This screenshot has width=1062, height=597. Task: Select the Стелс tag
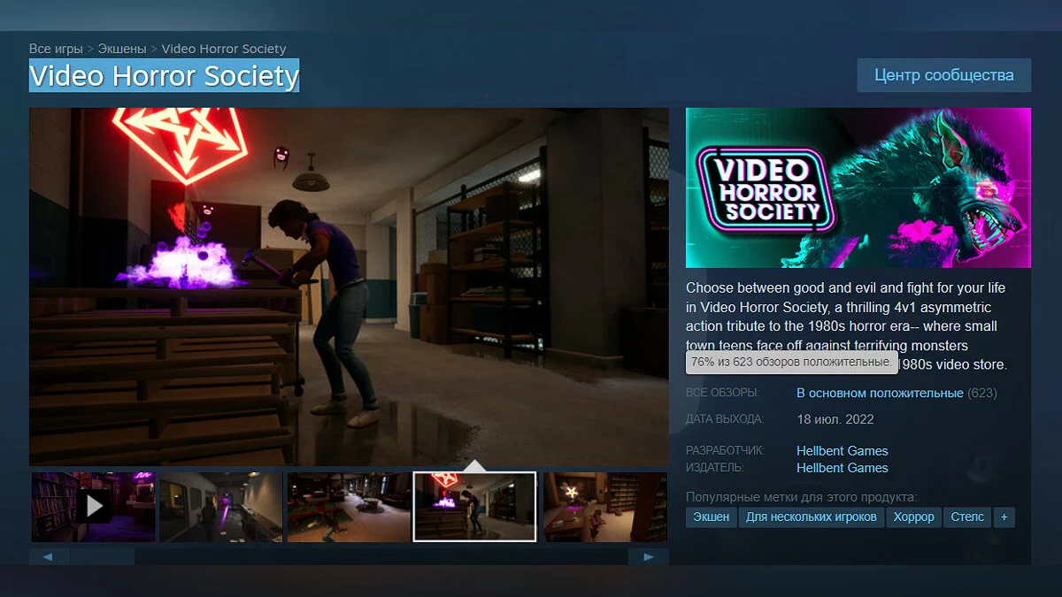(967, 517)
